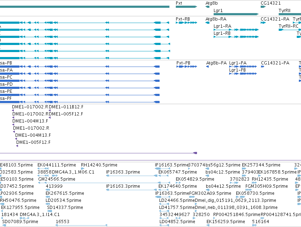Select the Lgr1-PB protein feature
The width and height of the screenshot is (301, 227).
(243, 74)
